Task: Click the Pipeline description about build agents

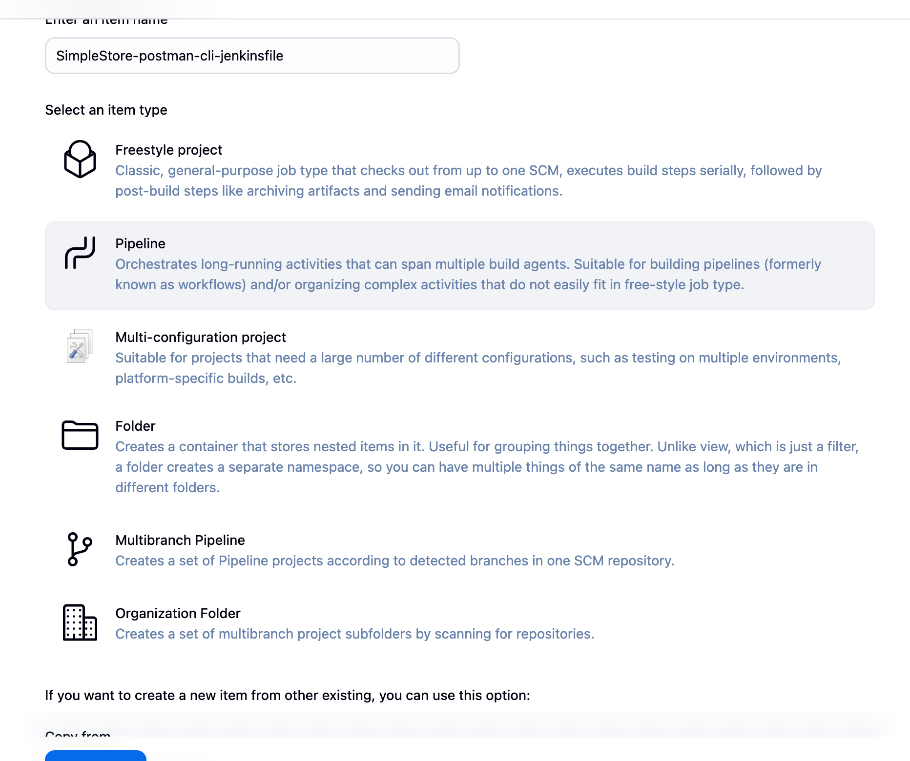Action: tap(468, 274)
